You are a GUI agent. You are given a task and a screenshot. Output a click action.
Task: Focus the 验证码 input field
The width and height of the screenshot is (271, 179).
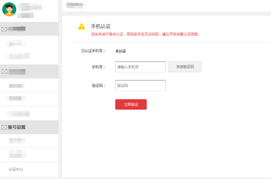tap(141, 85)
